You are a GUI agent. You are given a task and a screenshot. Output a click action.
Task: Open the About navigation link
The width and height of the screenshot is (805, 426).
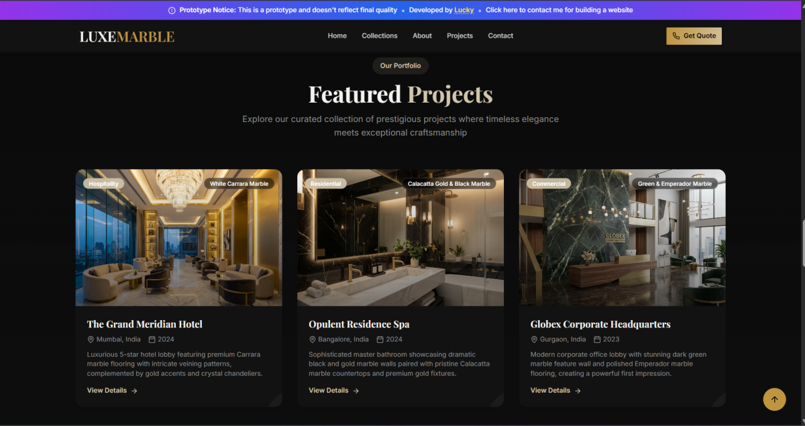click(x=423, y=36)
